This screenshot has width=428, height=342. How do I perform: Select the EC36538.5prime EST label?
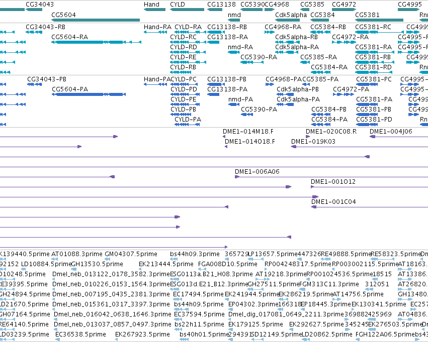(81, 334)
